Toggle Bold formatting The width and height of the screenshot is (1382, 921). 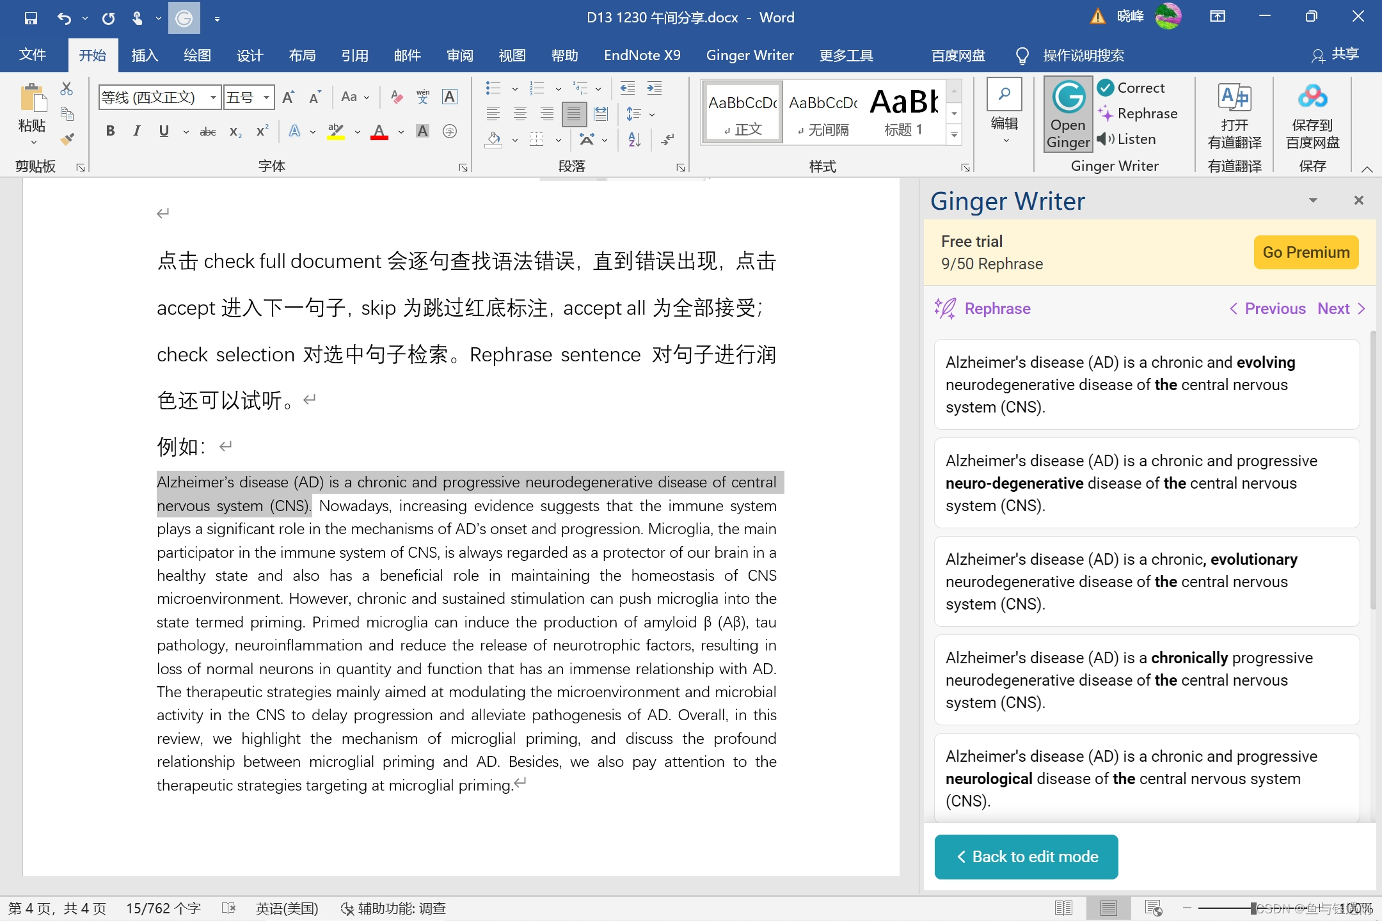coord(110,132)
